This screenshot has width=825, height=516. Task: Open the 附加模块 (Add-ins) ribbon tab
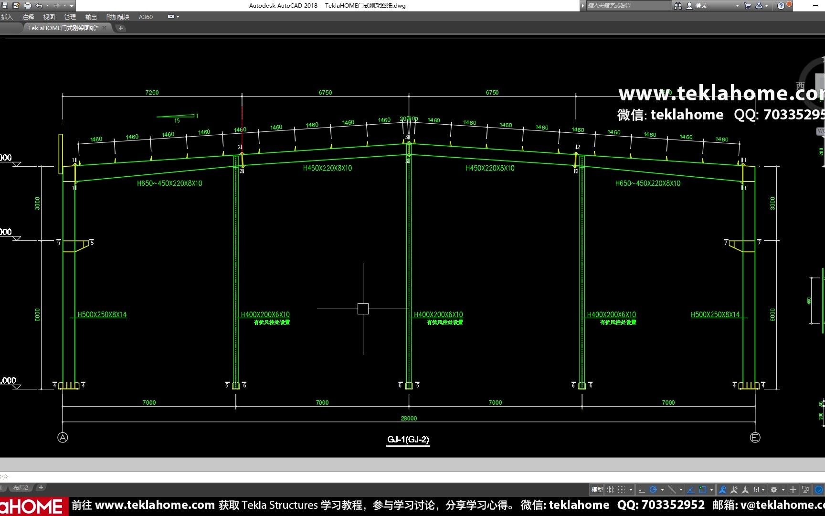(118, 17)
